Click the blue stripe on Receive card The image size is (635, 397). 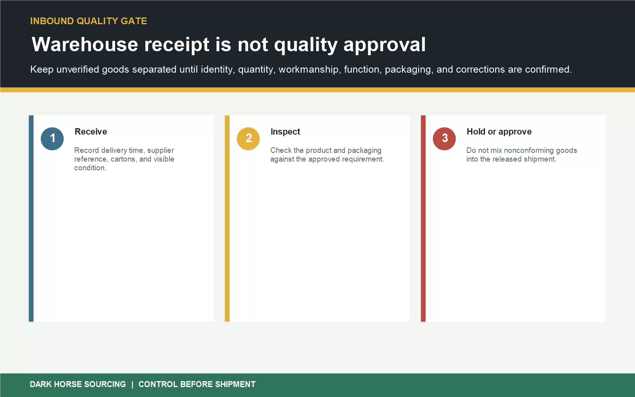[31, 218]
